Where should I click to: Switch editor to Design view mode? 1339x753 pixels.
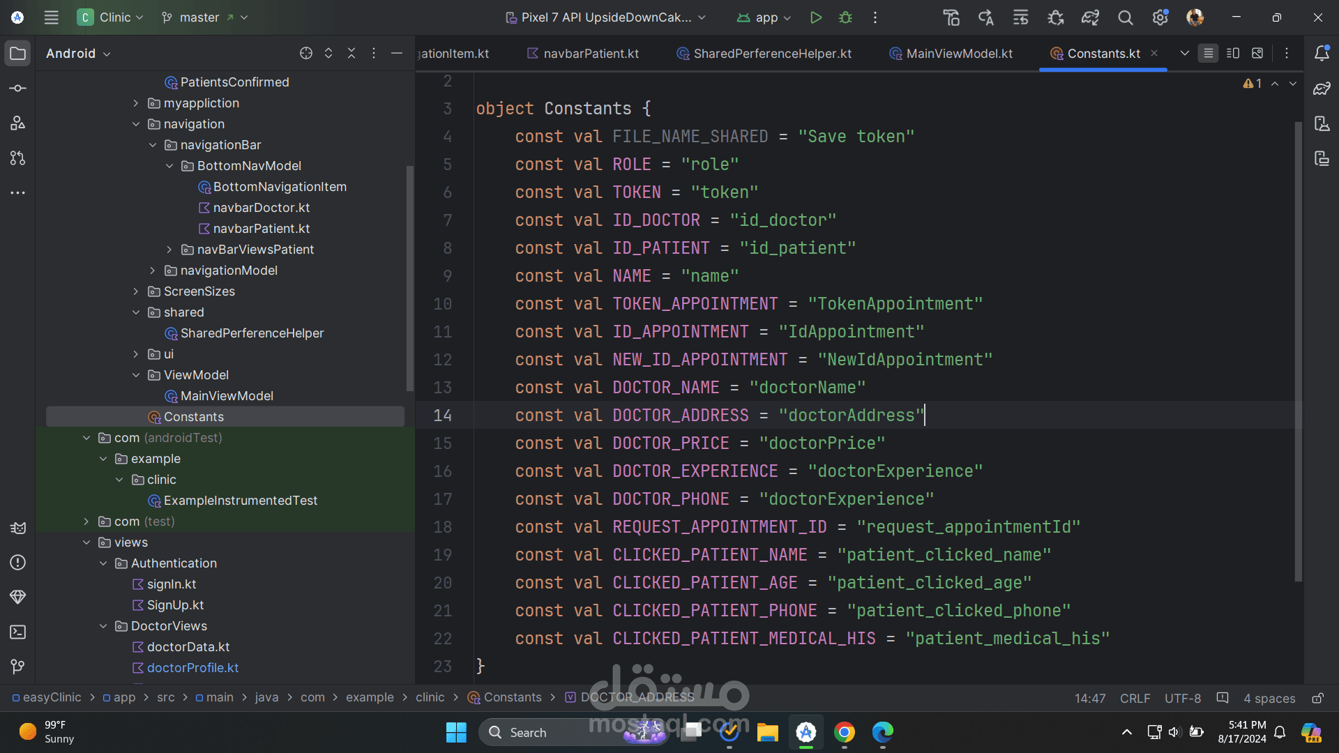coord(1257,54)
